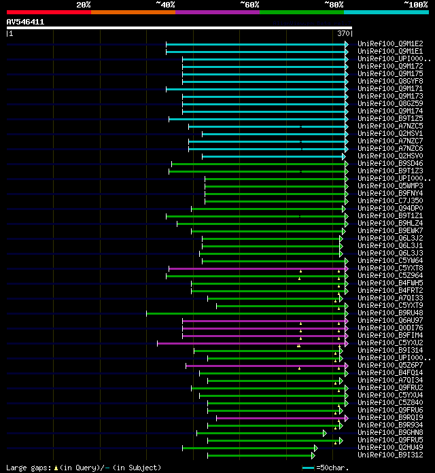The image size is (435, 473).
Task: Select the UniRef100_A7QI33 label
Action: click(x=390, y=298)
